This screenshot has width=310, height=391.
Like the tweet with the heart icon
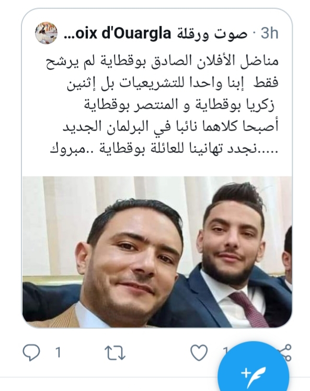click(x=199, y=352)
